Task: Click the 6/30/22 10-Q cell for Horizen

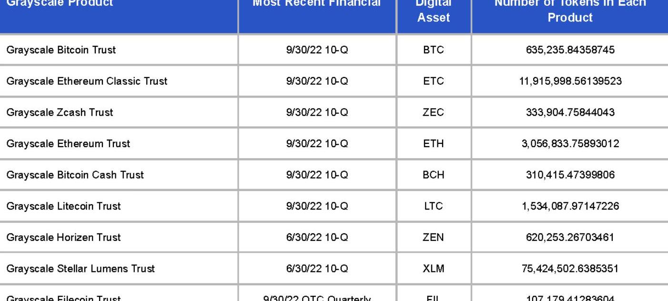Action: point(317,238)
